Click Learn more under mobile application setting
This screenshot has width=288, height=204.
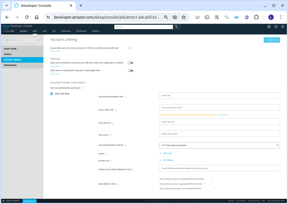(55, 74)
